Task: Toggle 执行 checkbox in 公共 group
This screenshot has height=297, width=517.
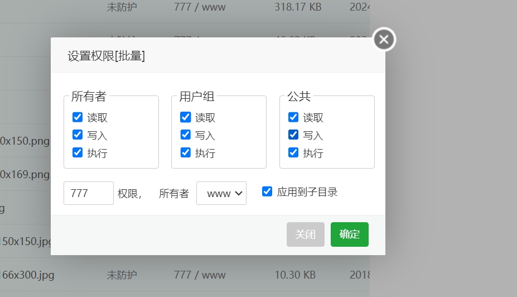Action: click(293, 152)
